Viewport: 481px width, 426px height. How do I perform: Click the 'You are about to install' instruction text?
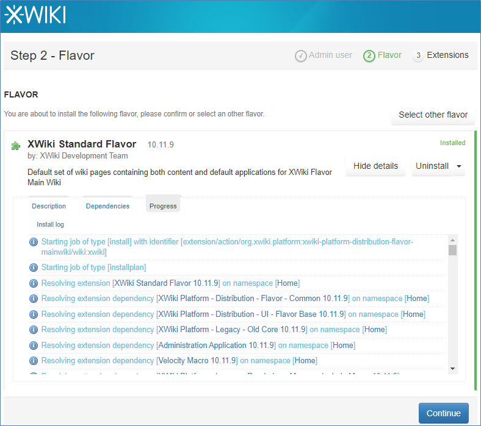click(134, 114)
